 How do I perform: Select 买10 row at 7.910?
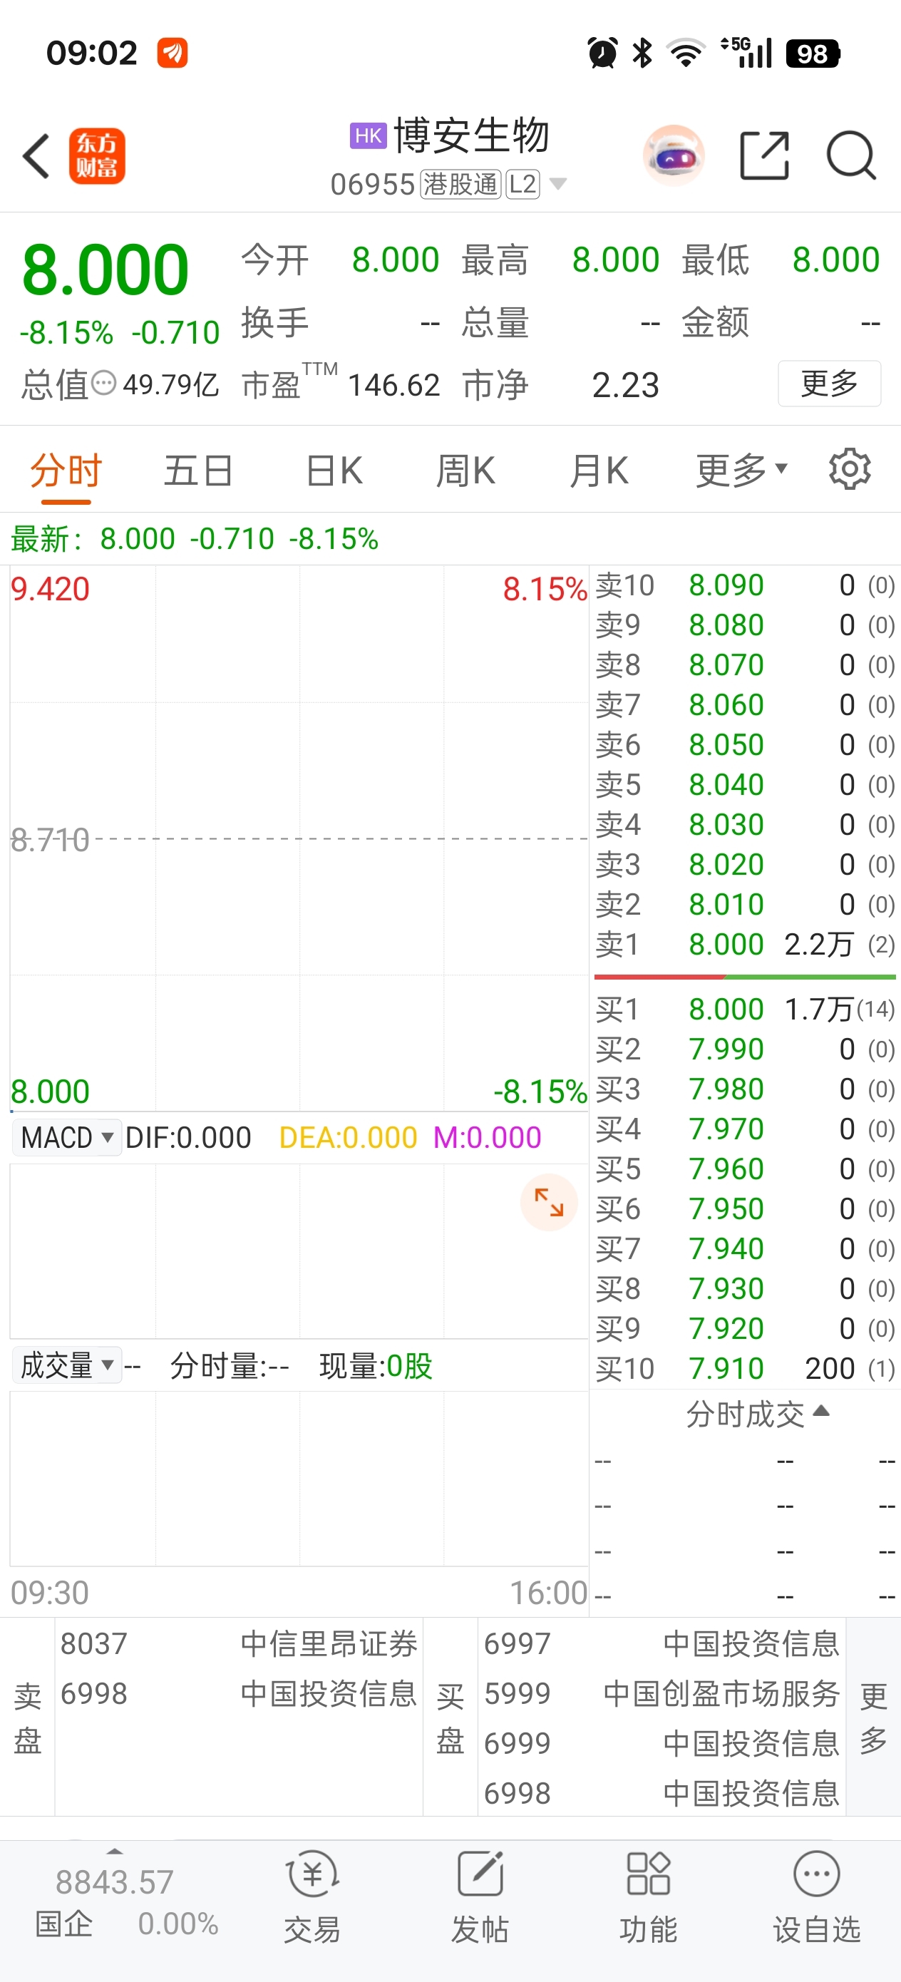[745, 1368]
